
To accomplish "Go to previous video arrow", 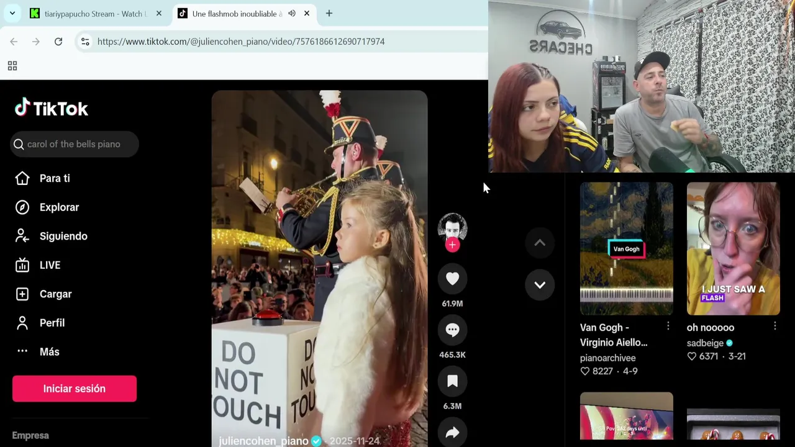I will tap(540, 243).
